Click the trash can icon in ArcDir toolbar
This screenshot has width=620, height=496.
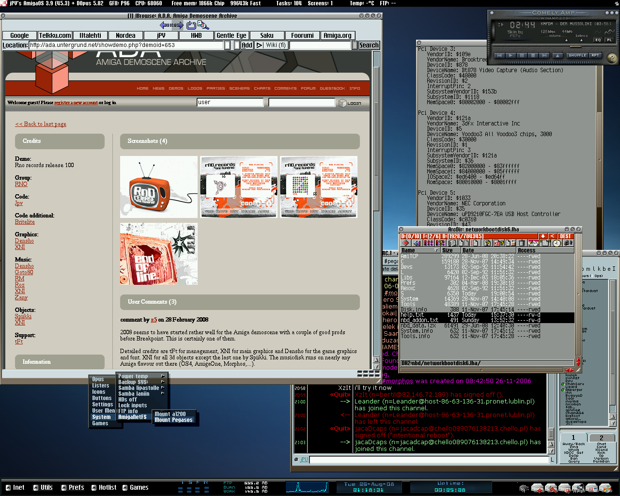pos(521,243)
